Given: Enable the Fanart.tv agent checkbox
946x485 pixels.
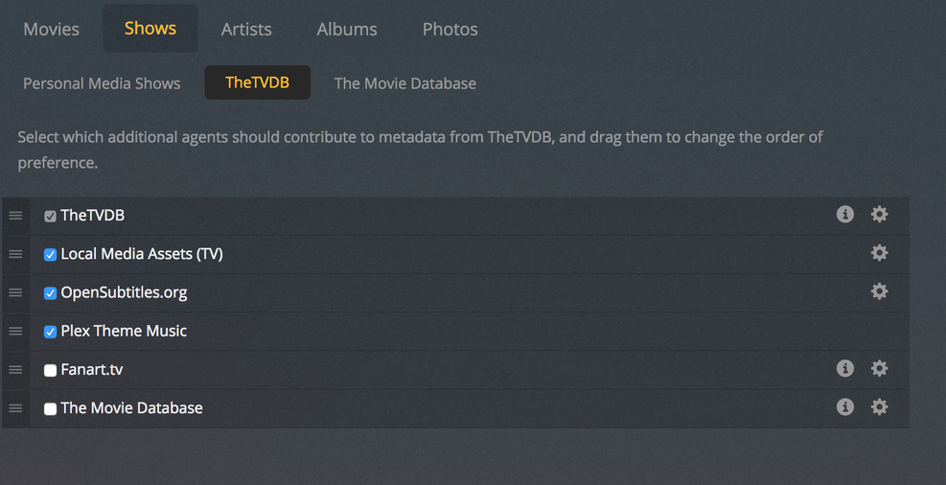Looking at the screenshot, I should [50, 370].
